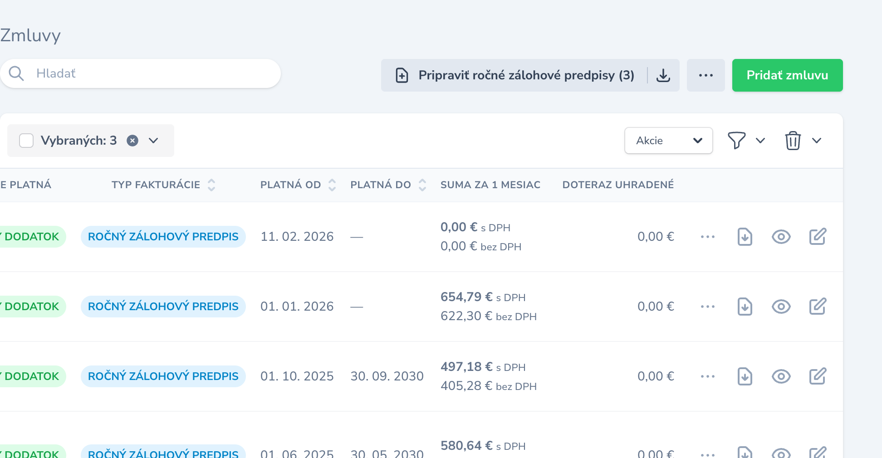
Task: Expand chevron beside the filter icon
Action: tap(760, 141)
